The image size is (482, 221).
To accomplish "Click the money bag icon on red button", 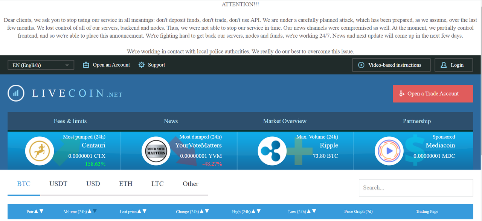I will pyautogui.click(x=402, y=93).
